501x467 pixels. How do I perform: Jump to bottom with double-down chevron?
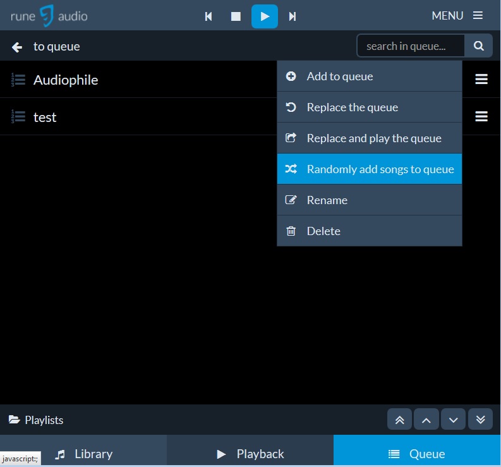(480, 420)
